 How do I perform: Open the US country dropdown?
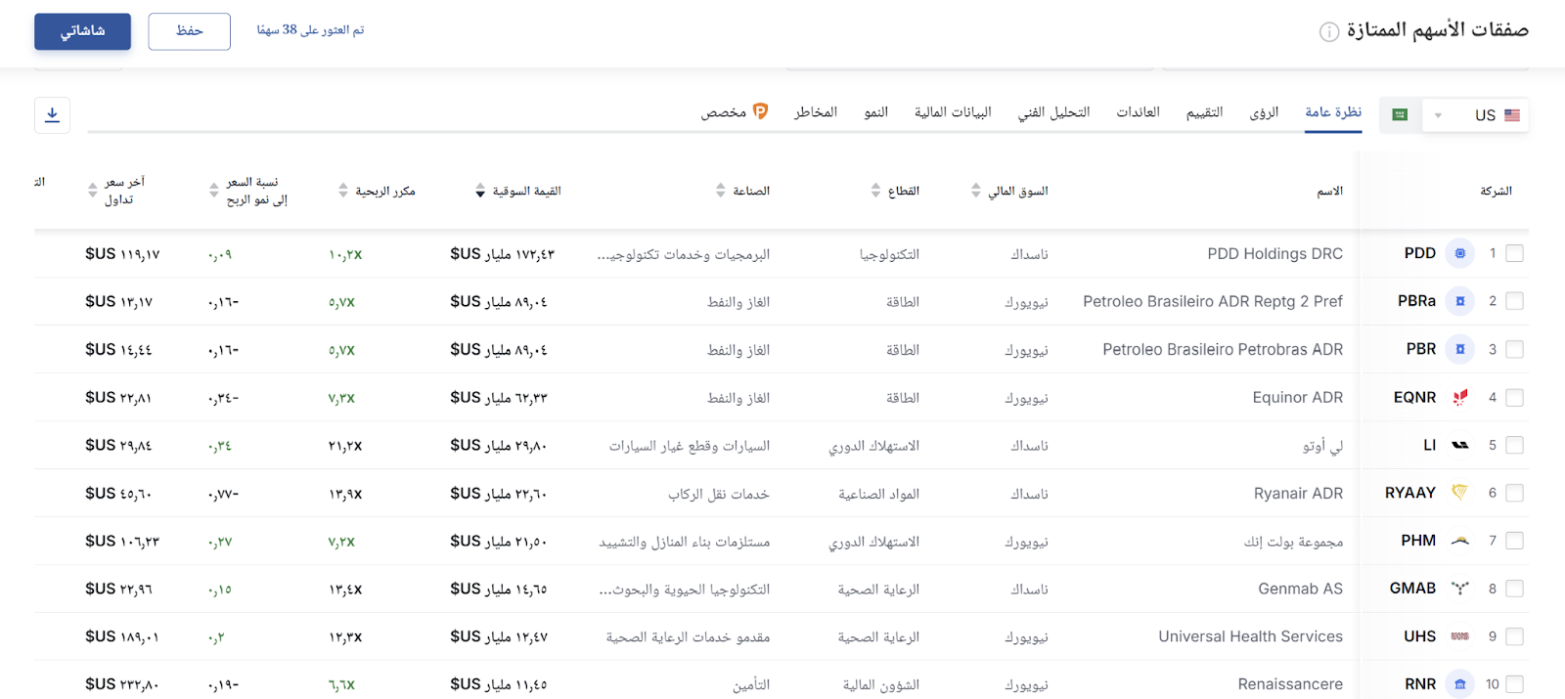1476,115
